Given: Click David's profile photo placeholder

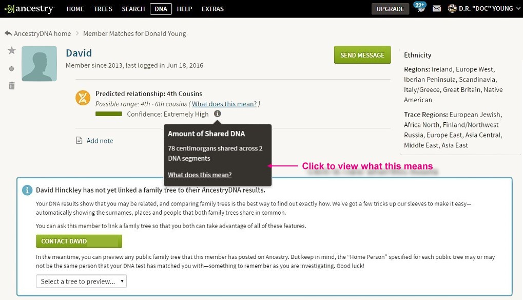Looking at the screenshot, I should tap(40, 64).
